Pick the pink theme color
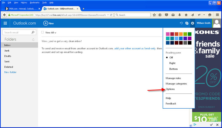 tap(168, 34)
